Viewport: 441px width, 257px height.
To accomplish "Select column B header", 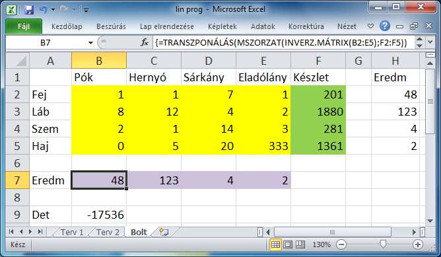I will coord(99,61).
